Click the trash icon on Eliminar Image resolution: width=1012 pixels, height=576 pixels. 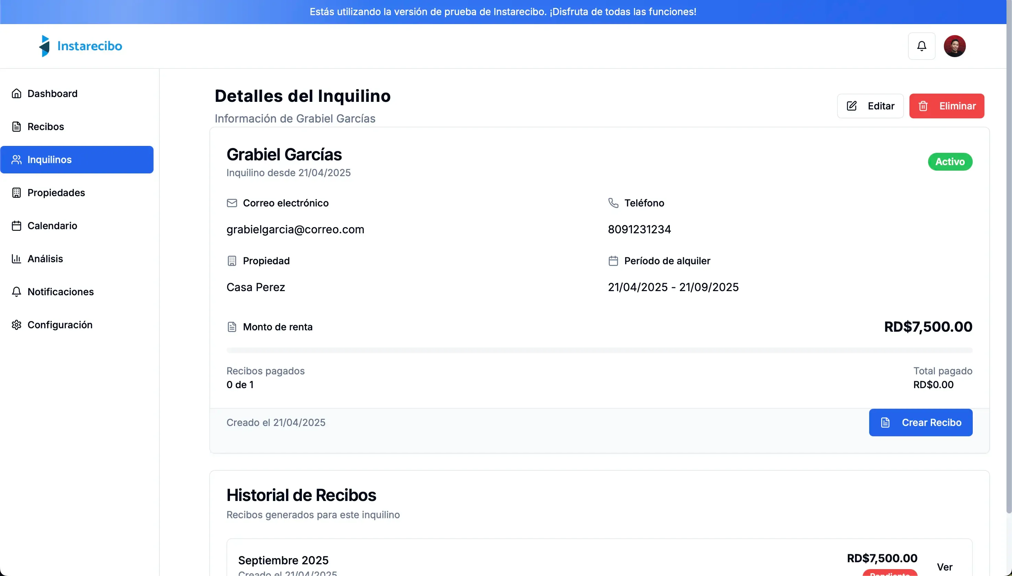tap(923, 106)
